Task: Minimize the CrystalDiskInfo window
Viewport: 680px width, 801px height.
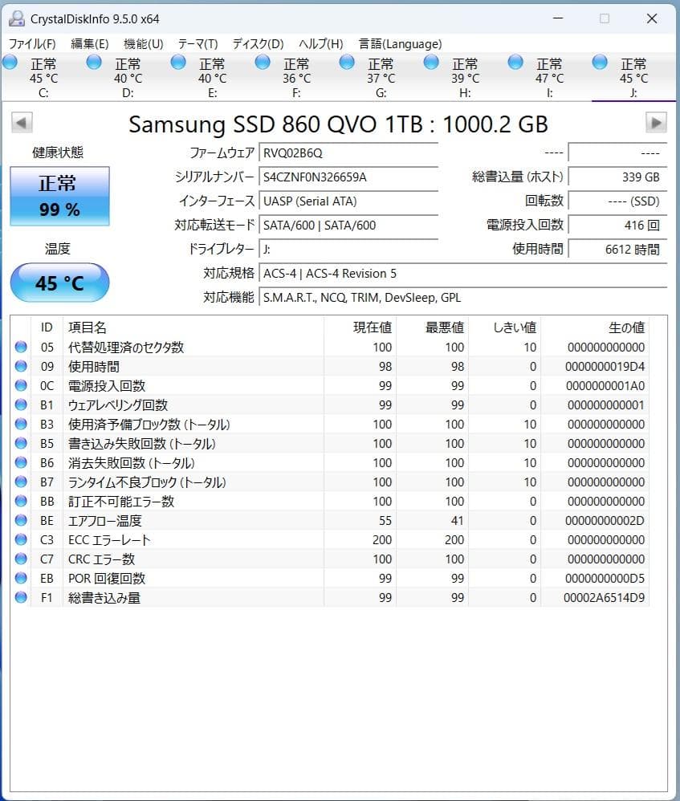Action: point(558,19)
